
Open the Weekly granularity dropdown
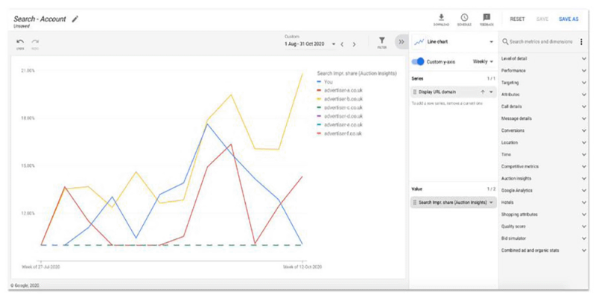click(484, 61)
